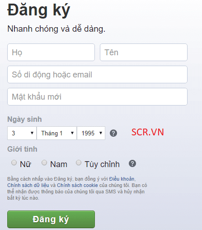Open the Điều khoản link
202x230 pixels.
coord(122,179)
